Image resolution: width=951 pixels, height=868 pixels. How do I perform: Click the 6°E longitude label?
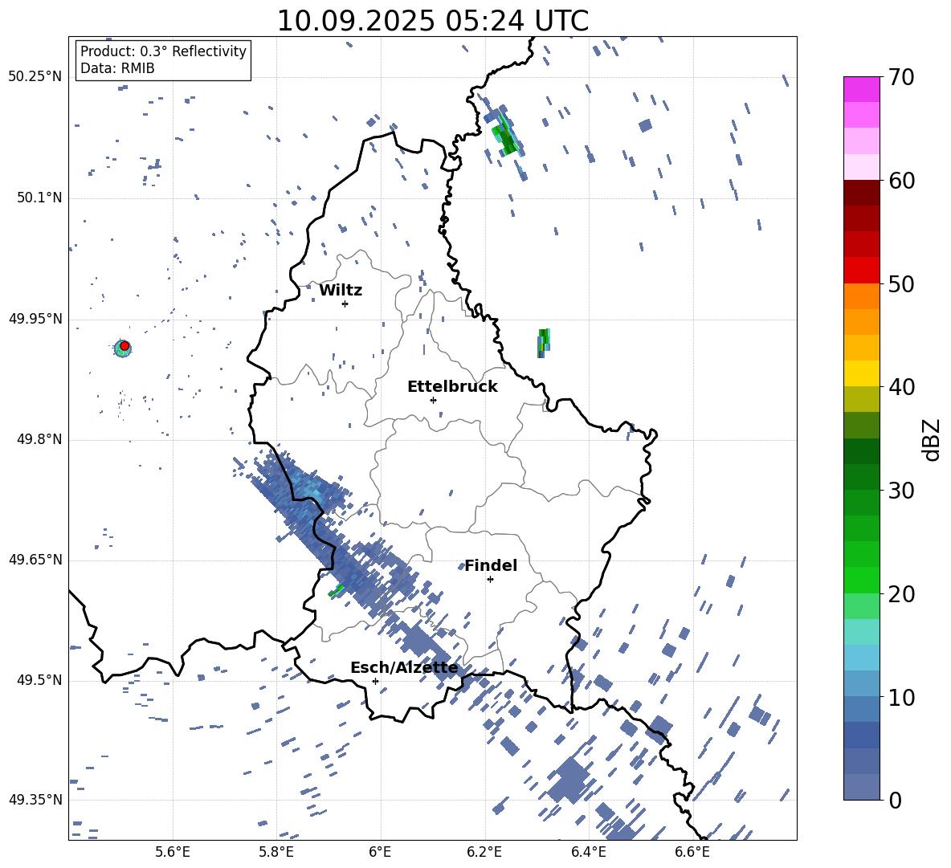(x=380, y=852)
